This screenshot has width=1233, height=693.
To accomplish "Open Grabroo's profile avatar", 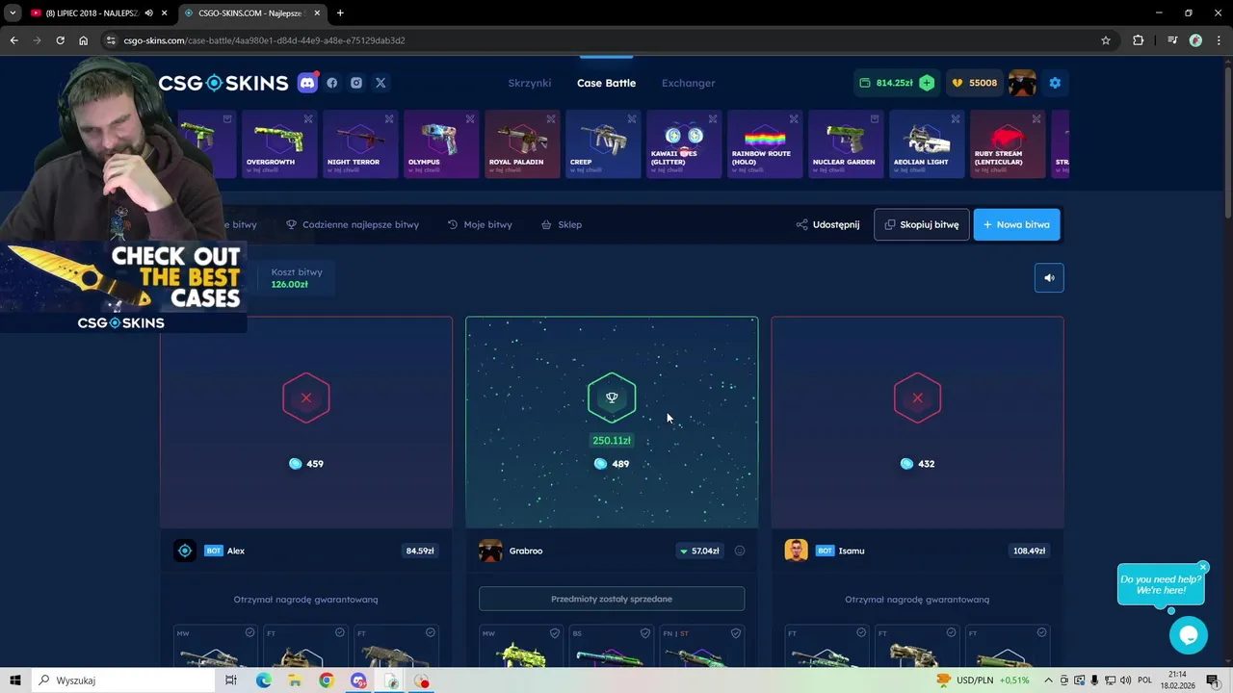I will (490, 551).
